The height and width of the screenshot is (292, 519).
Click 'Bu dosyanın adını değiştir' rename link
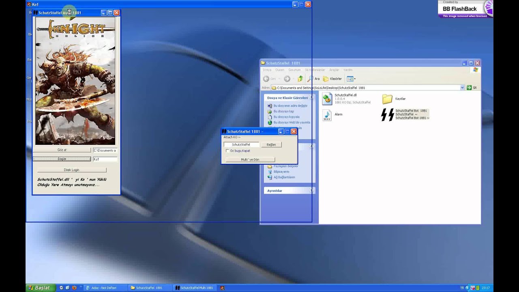[x=290, y=106]
